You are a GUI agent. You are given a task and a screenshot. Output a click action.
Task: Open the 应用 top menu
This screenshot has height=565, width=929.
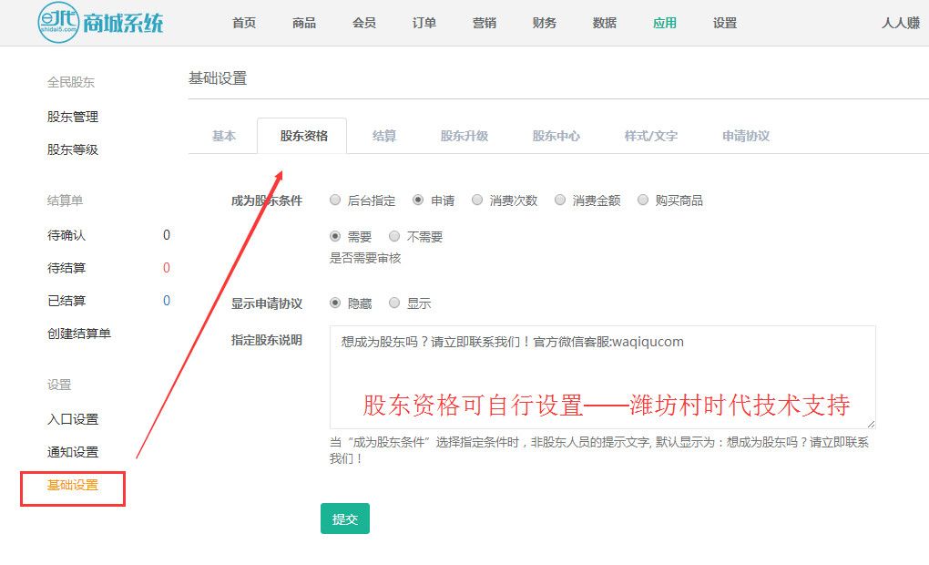tap(665, 24)
